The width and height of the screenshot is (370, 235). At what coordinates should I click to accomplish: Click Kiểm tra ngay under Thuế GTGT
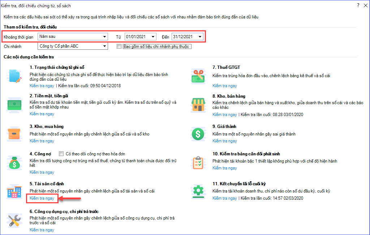(x=225, y=86)
